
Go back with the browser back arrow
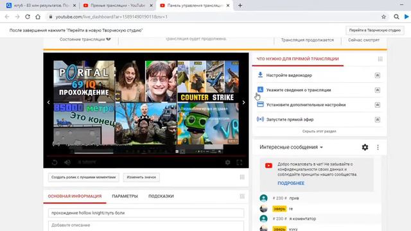7,17
